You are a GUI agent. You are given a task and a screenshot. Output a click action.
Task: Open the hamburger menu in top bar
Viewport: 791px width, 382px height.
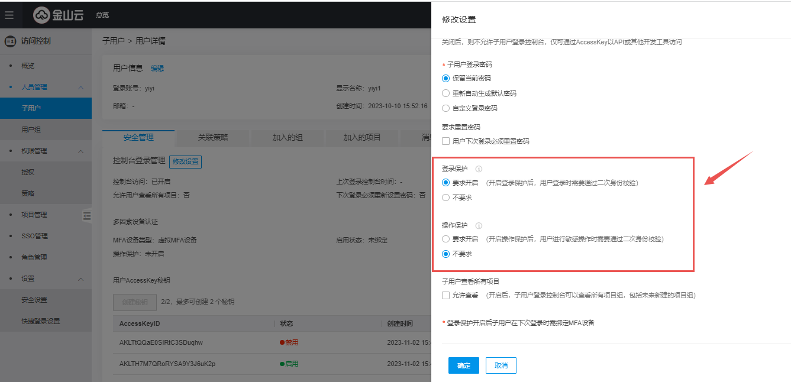pyautogui.click(x=9, y=15)
